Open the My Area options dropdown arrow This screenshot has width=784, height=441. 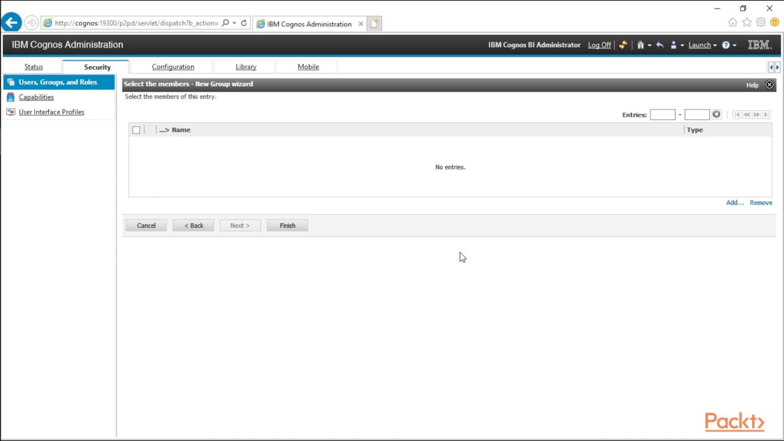[682, 45]
